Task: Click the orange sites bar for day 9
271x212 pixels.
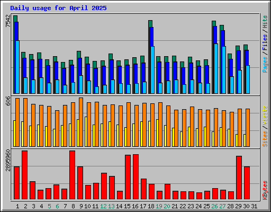Action: click(x=81, y=122)
